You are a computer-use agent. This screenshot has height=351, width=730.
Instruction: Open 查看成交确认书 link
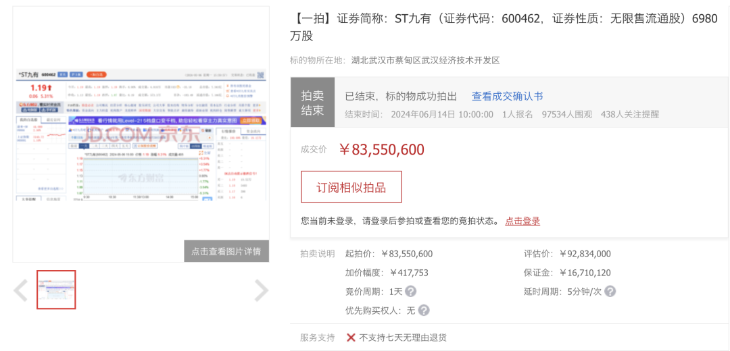[x=508, y=97]
